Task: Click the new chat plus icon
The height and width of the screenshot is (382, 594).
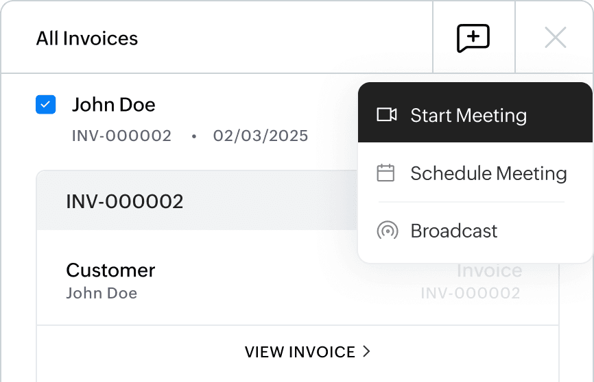Action: click(x=473, y=38)
